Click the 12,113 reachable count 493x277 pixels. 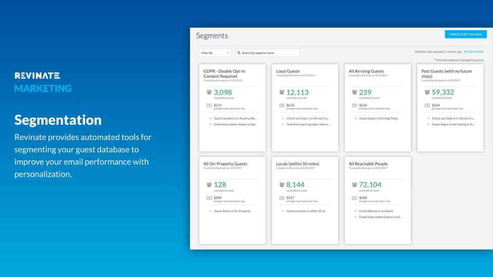297,92
